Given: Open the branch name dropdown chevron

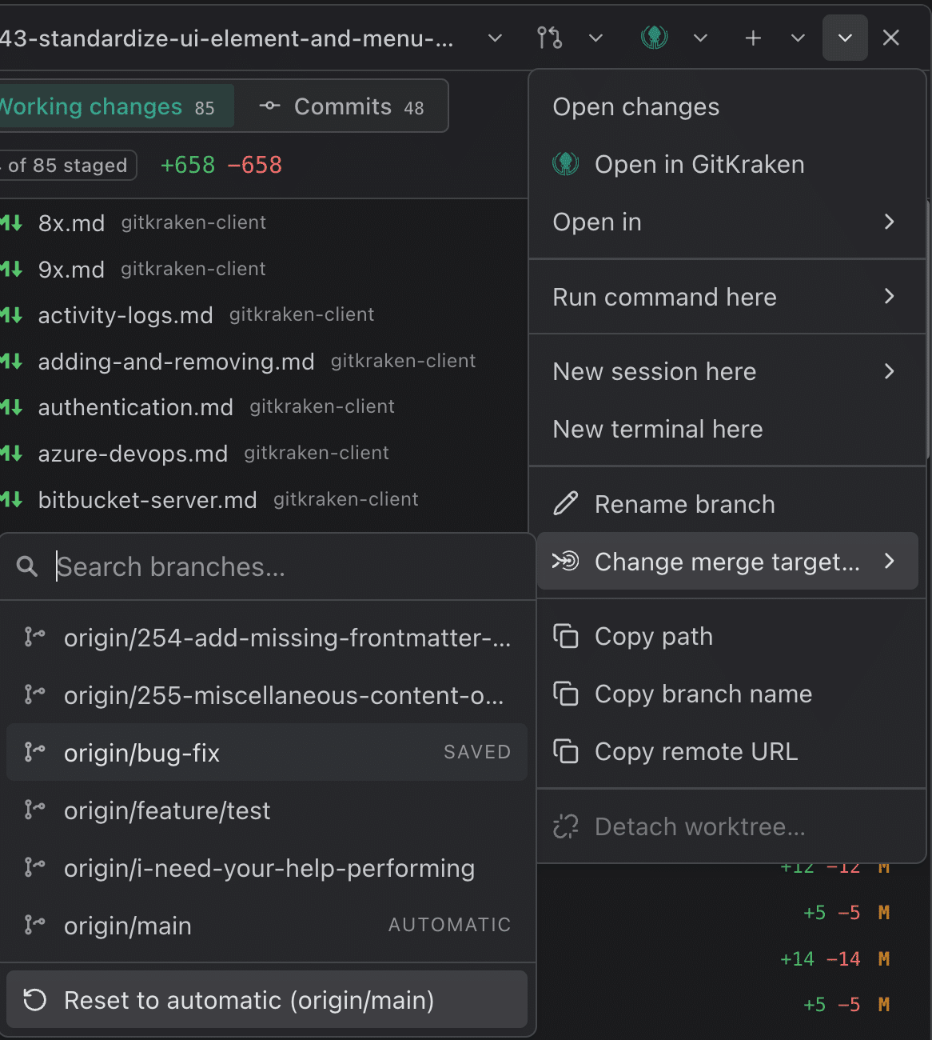Looking at the screenshot, I should click(495, 38).
